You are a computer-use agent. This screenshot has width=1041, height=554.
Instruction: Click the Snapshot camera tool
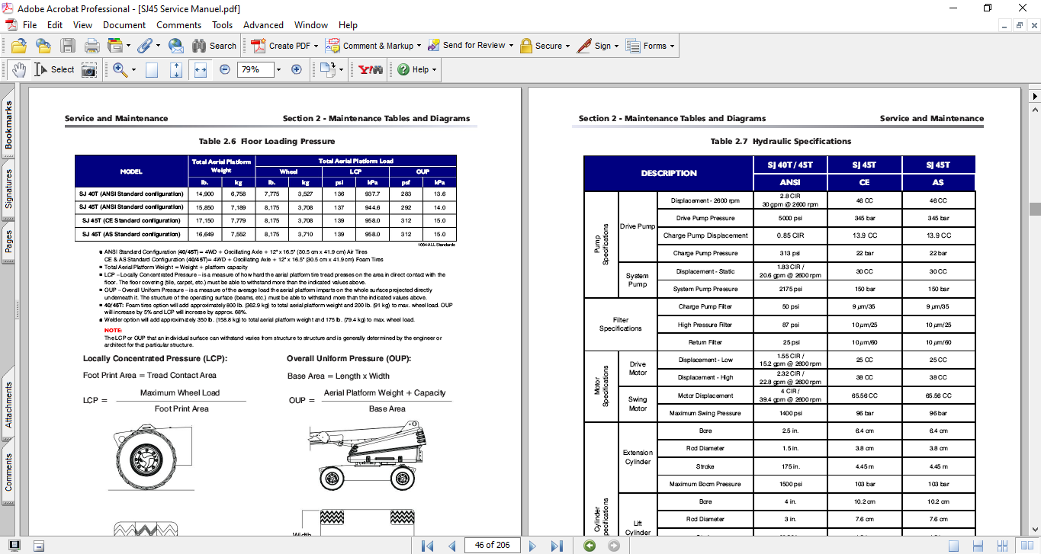click(89, 69)
